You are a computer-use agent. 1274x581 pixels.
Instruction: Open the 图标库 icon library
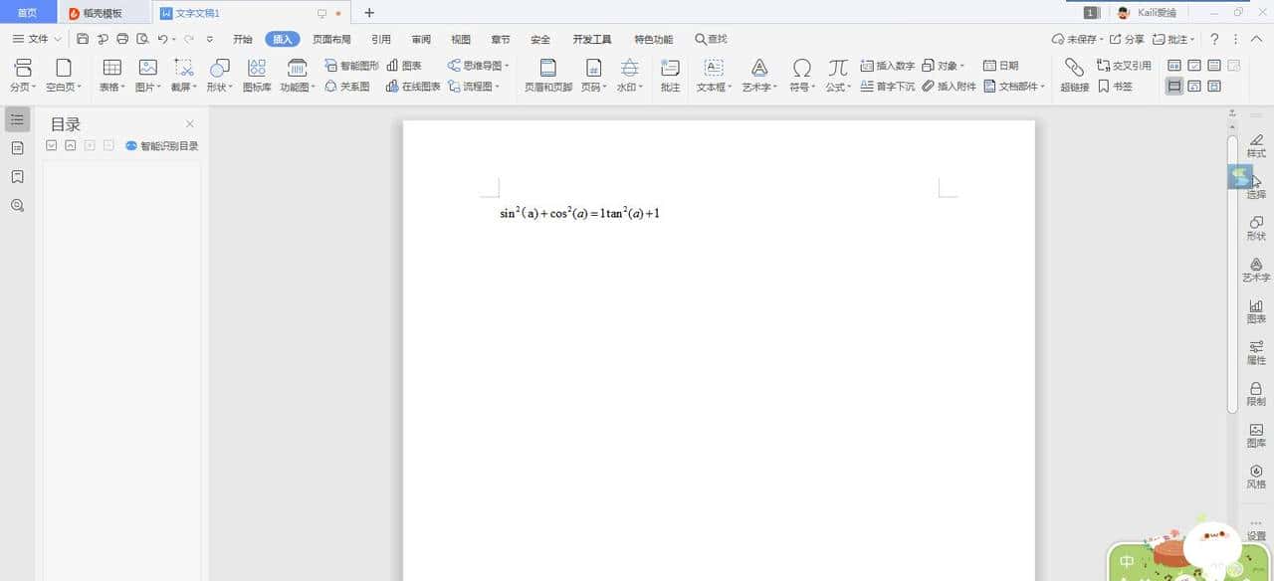[256, 70]
